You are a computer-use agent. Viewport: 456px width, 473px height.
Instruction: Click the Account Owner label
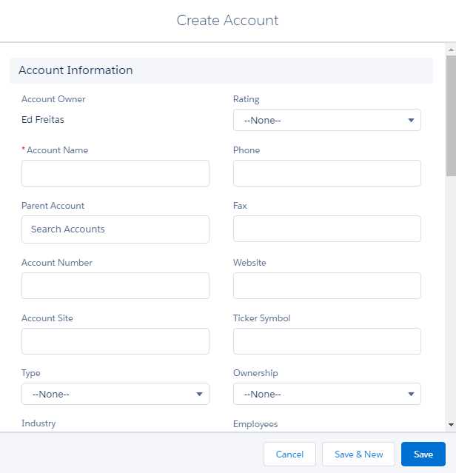coord(53,99)
